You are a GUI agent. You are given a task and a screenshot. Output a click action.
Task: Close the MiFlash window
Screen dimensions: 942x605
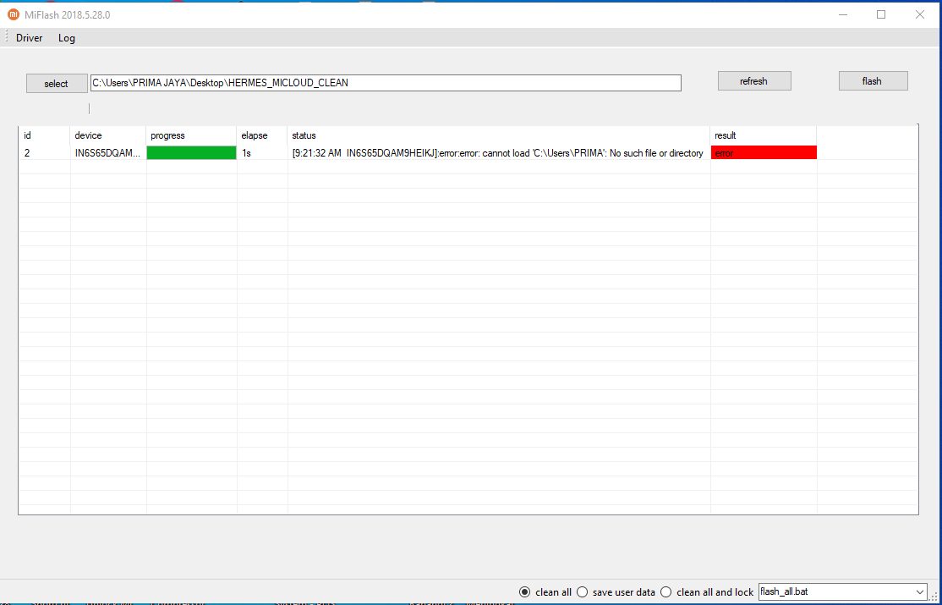[x=920, y=14]
